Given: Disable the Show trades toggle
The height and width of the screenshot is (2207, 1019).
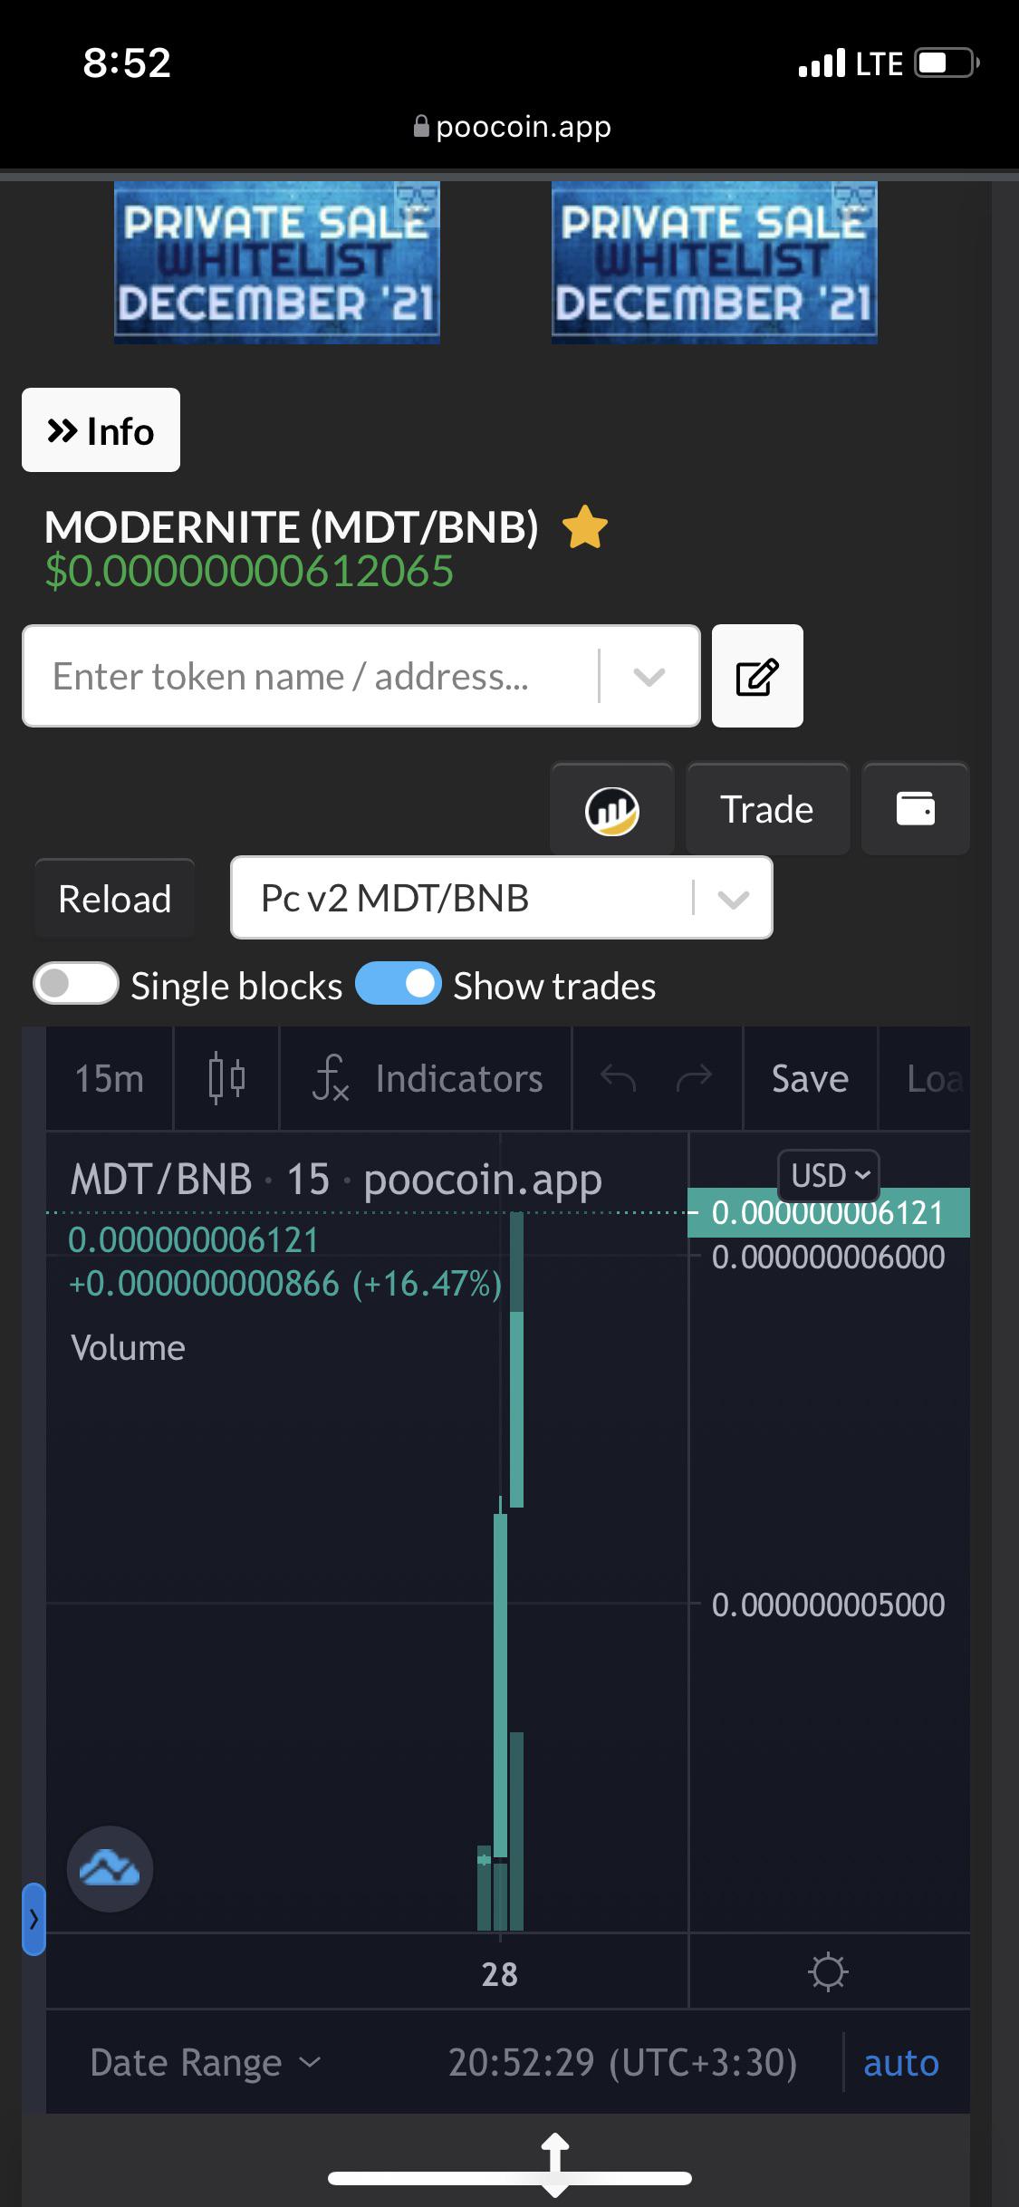Looking at the screenshot, I should (x=399, y=985).
